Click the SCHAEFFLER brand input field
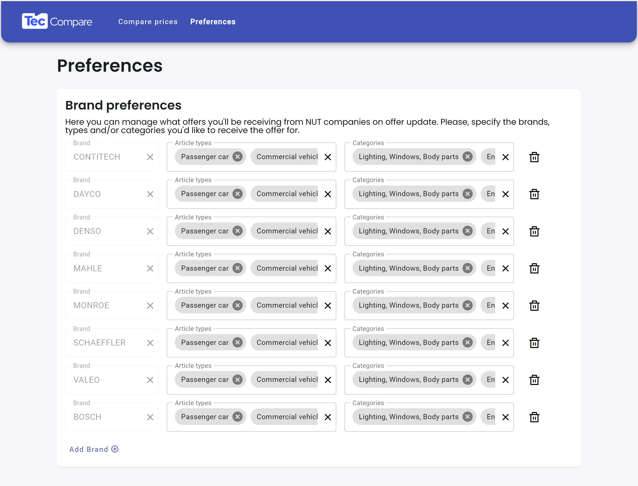Image resolution: width=638 pixels, height=486 pixels. (x=107, y=343)
